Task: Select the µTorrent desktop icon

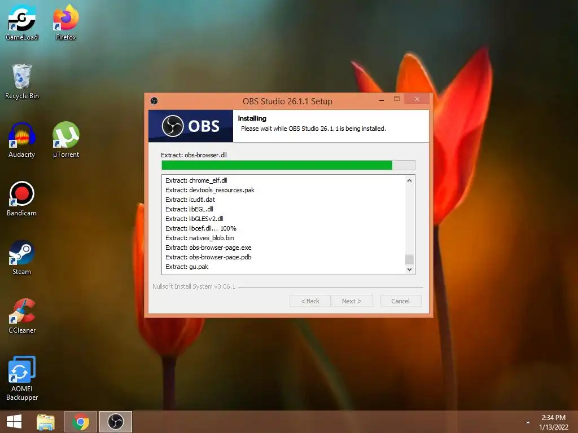Action: point(65,140)
